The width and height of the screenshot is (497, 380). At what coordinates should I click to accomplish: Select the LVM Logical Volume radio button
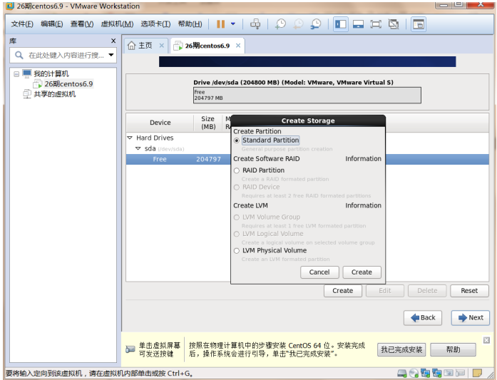click(237, 234)
